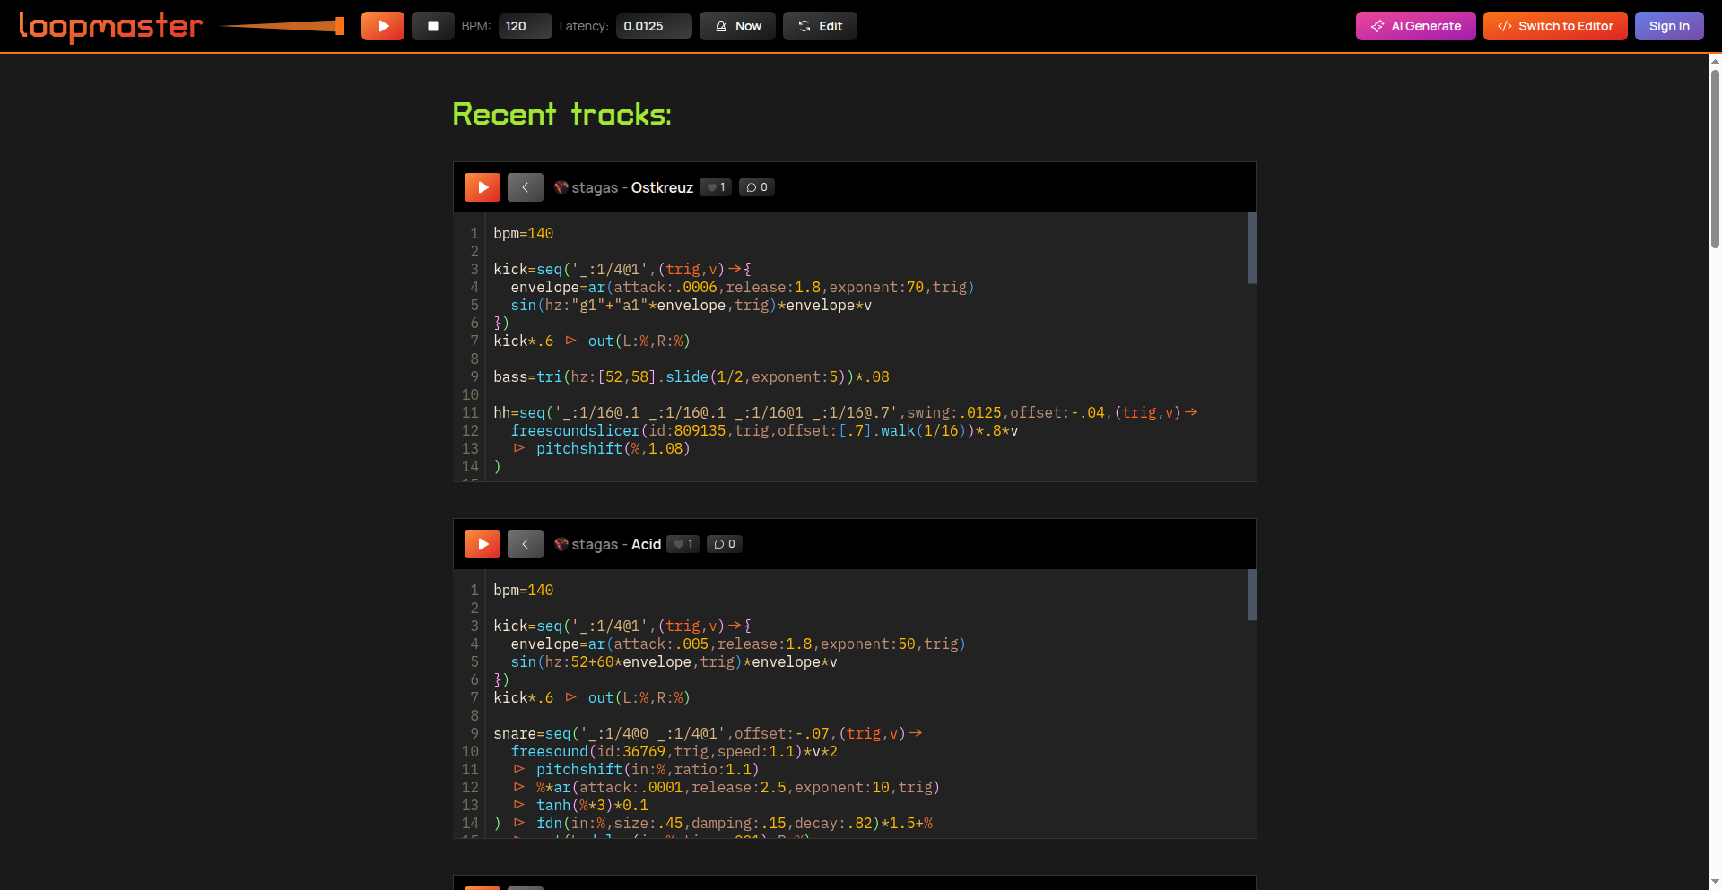1722x890 pixels.
Task: Click the 'snare=seq' line in the Acid code
Action: (708, 733)
